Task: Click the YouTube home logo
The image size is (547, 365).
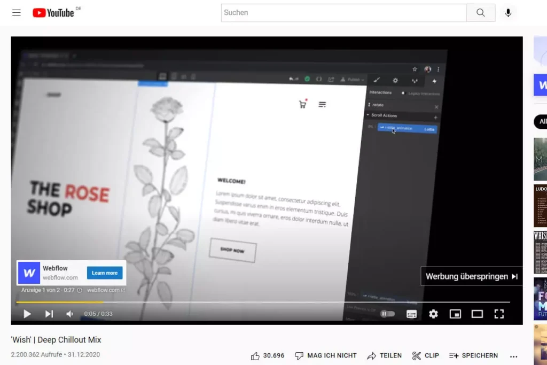Action: pos(53,13)
